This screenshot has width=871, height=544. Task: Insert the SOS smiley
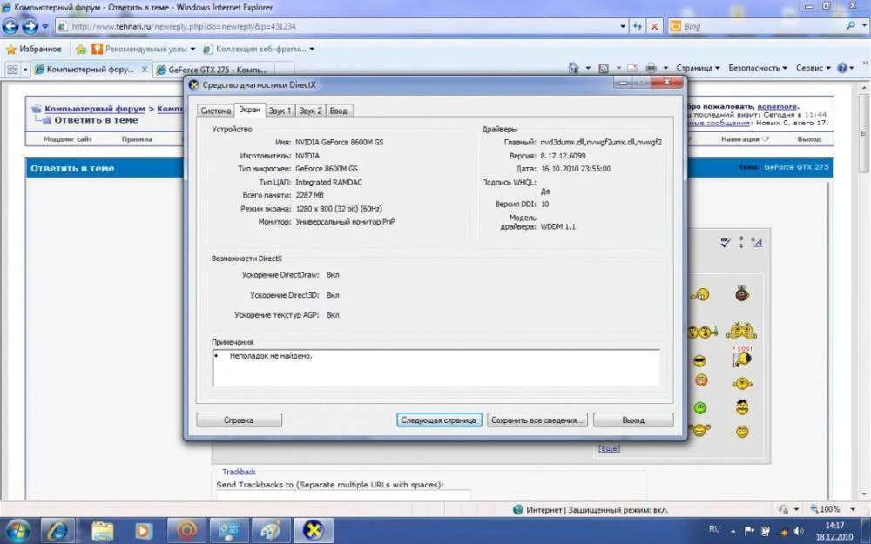(x=741, y=356)
